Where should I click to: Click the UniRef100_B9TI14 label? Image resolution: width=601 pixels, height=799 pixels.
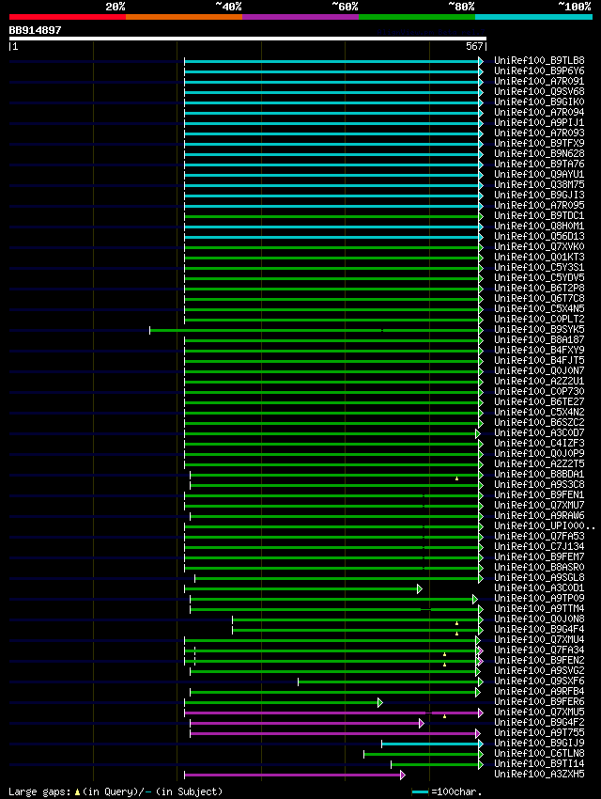click(x=539, y=764)
